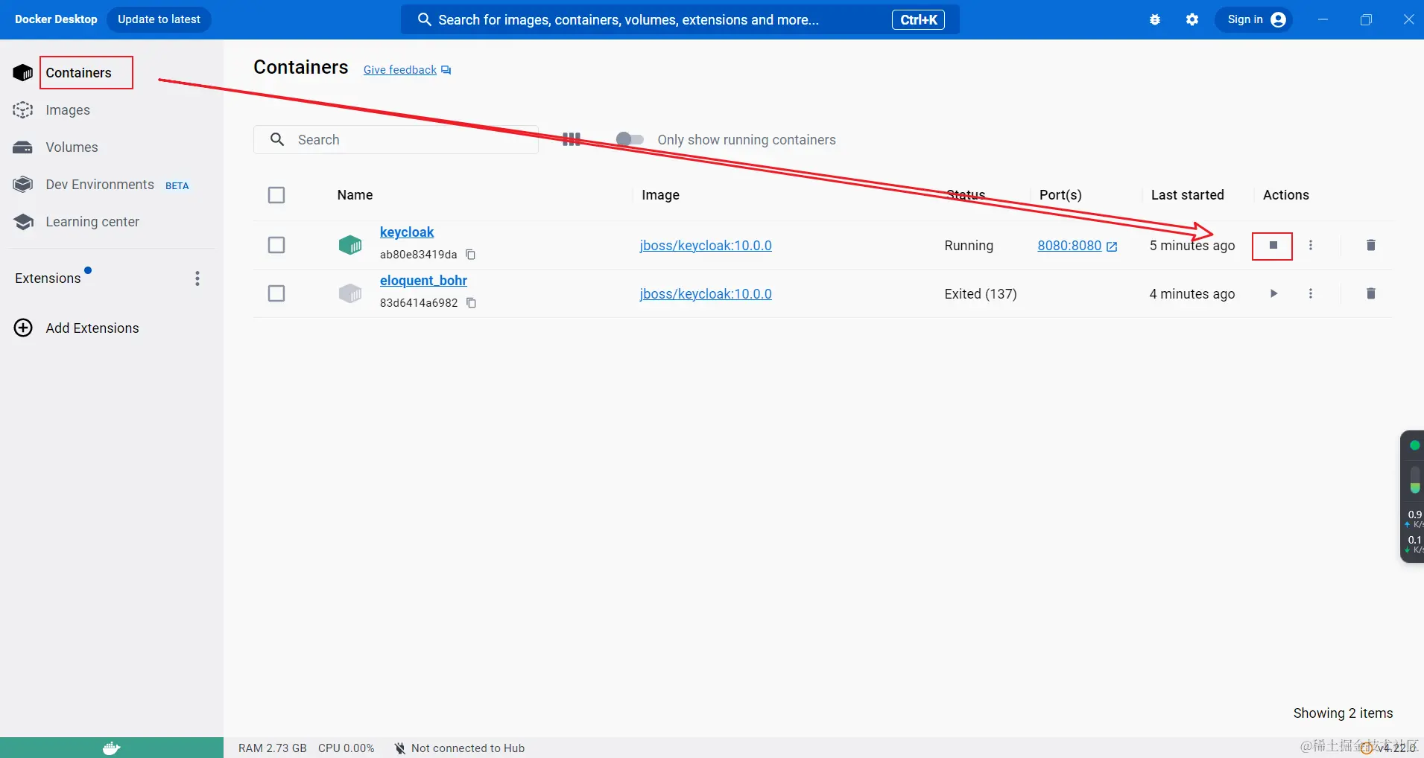
Task: Open eloquent_bohr's jboss/keycloak:10.0.0 image link
Action: tap(706, 294)
